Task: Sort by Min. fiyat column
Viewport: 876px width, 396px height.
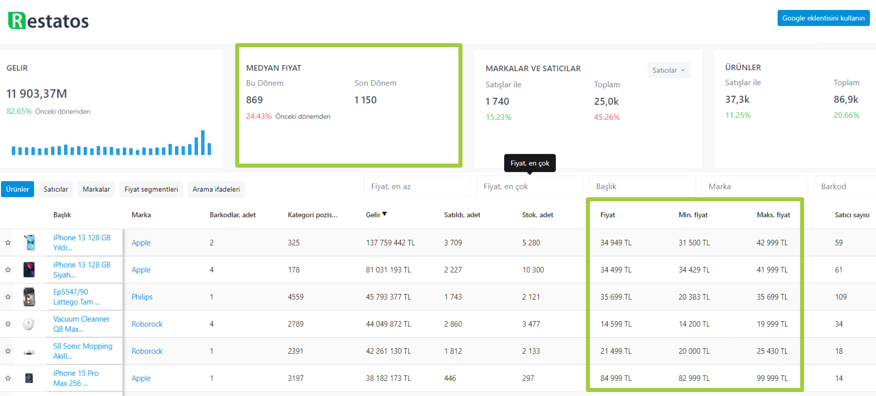Action: (x=693, y=215)
